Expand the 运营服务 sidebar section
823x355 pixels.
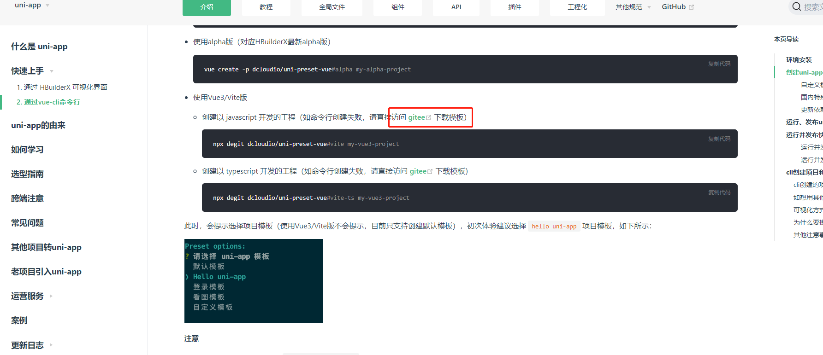point(51,296)
